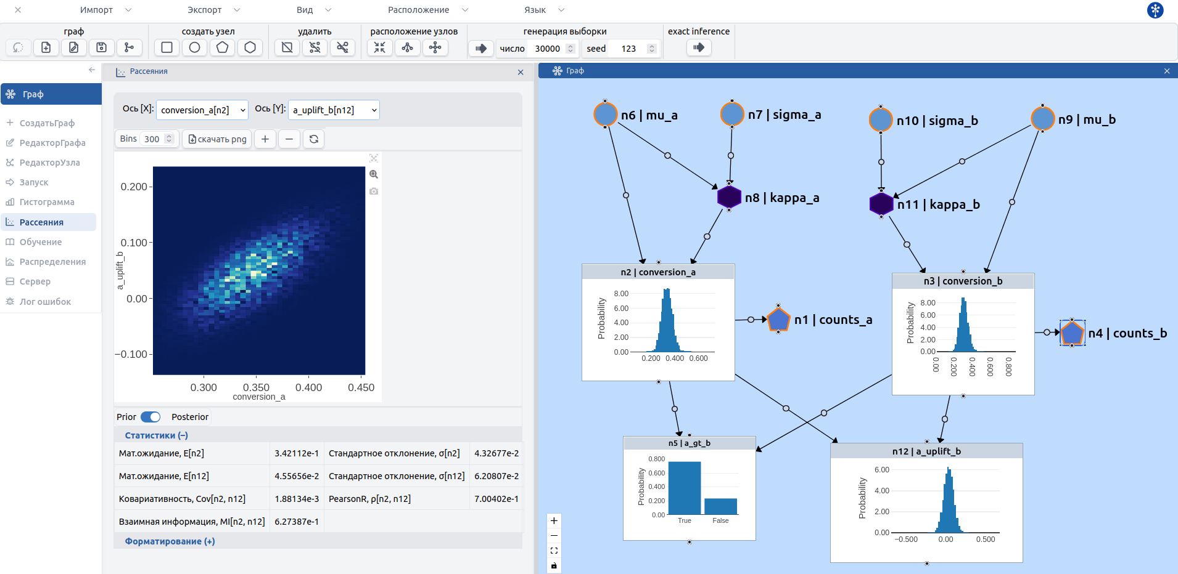Screen dimensions: 1178x574
Task: Open the Y axis variable dropdown
Action: coord(334,110)
